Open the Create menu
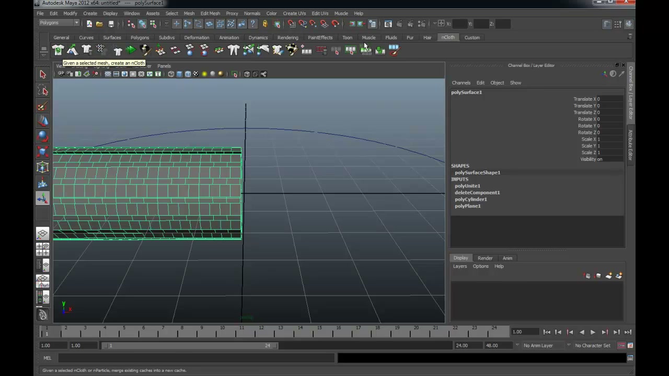Screen dimensions: 669x376 (x=90, y=13)
